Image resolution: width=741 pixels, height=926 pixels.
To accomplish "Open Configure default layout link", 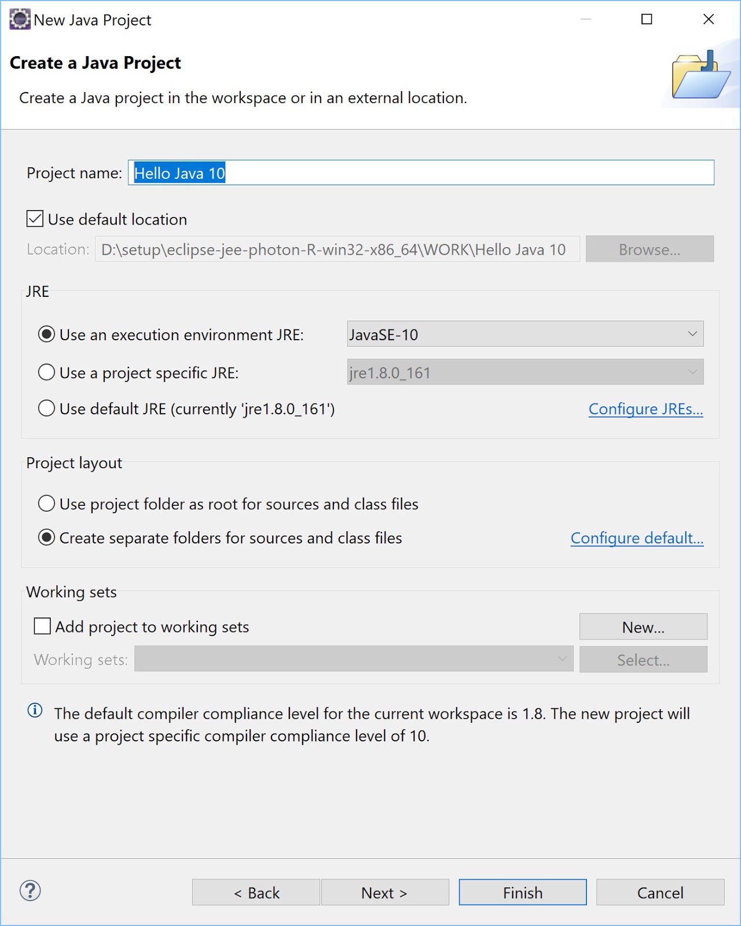I will click(637, 538).
